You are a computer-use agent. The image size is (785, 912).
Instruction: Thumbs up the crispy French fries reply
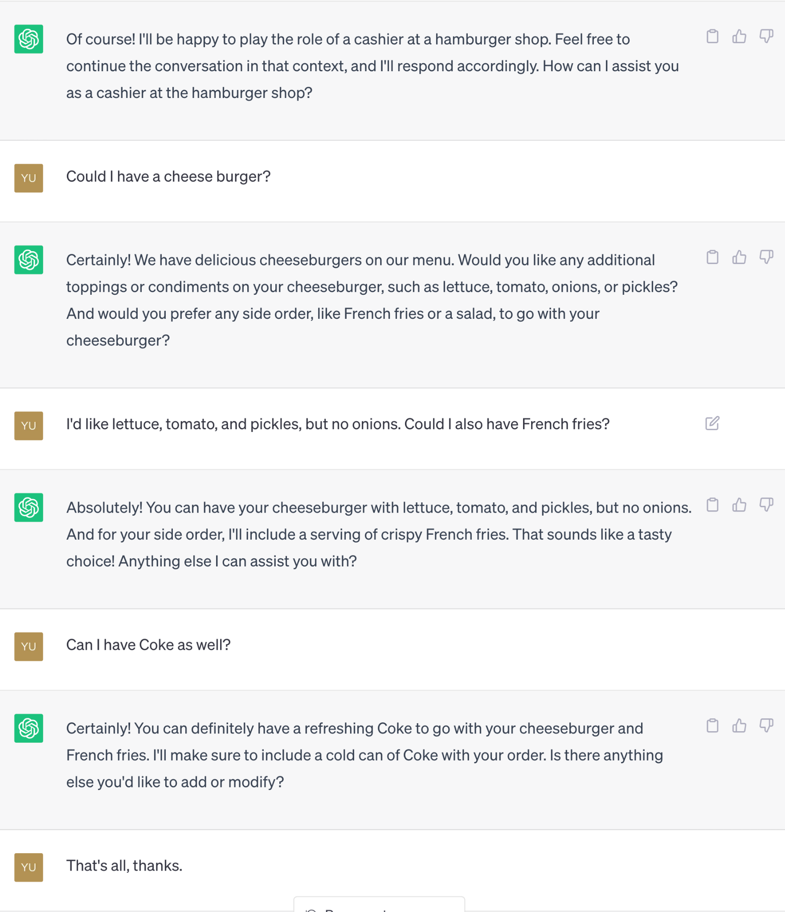click(739, 505)
